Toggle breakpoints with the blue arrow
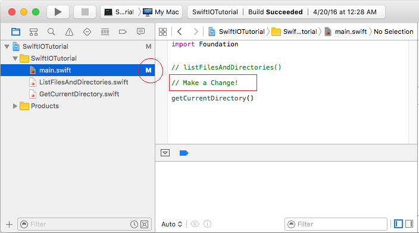Image resolution: width=419 pixels, height=233 pixels. pyautogui.click(x=184, y=153)
